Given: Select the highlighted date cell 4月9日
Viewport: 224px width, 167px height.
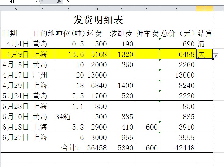Looking at the screenshot, I should [16, 54].
